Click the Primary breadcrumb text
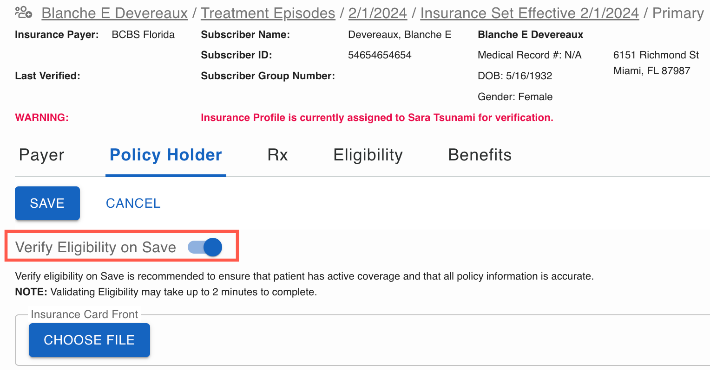Screen dimensions: 710x370 point(678,13)
